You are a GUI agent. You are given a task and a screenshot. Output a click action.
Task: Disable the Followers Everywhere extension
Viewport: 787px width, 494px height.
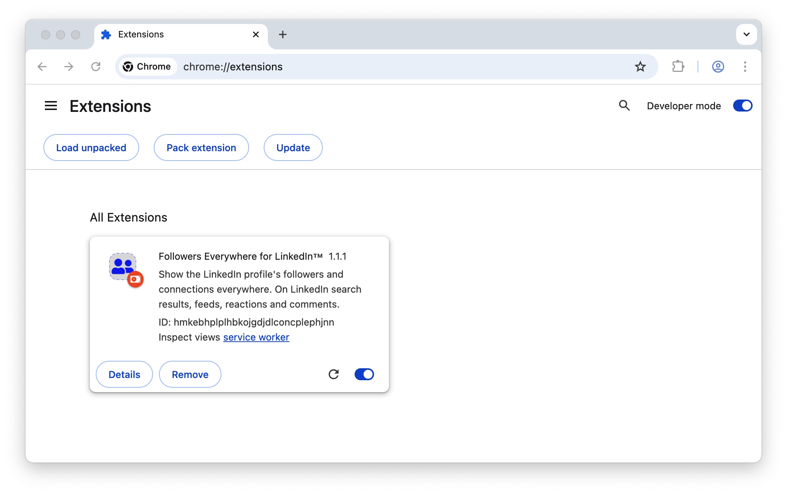[364, 374]
